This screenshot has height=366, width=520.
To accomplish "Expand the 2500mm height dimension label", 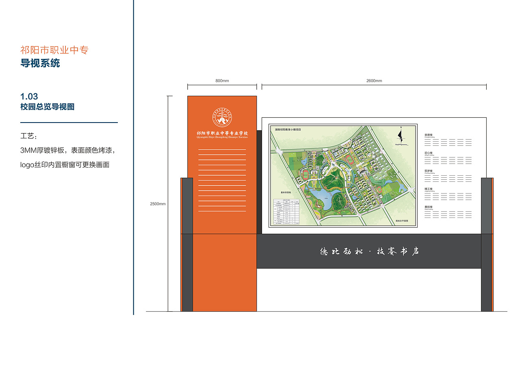I will tap(158, 204).
